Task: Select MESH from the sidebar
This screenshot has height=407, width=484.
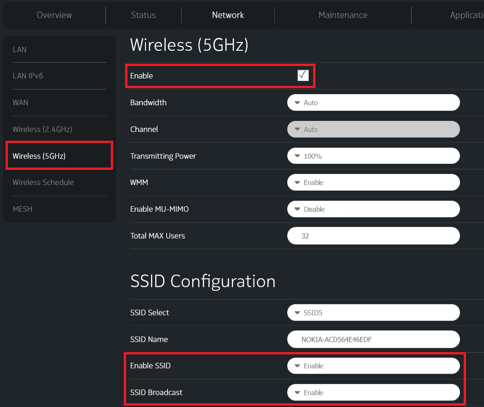Action: (22, 209)
